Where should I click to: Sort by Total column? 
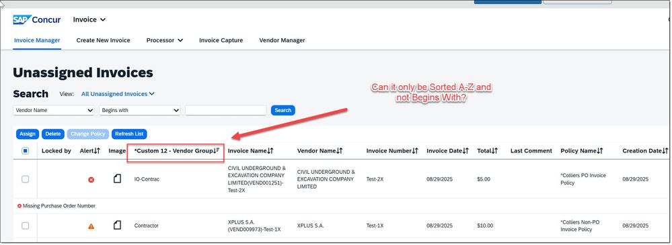487,150
